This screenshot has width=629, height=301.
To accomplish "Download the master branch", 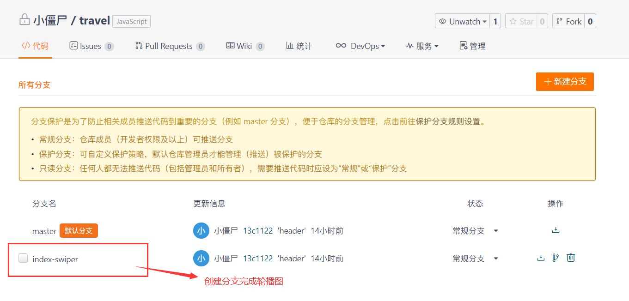I will click(x=556, y=230).
